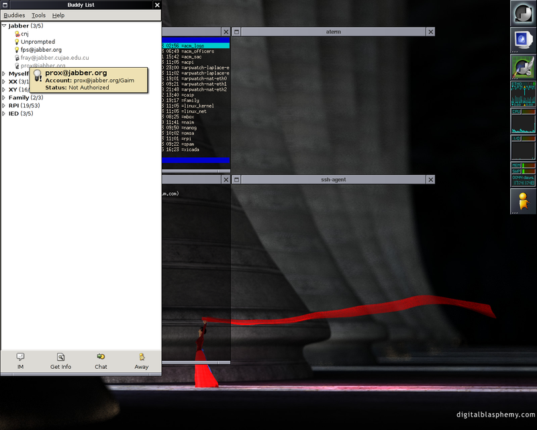The height and width of the screenshot is (430, 537).
Task: Select the =caip mailbox row
Action: [x=195, y=95]
